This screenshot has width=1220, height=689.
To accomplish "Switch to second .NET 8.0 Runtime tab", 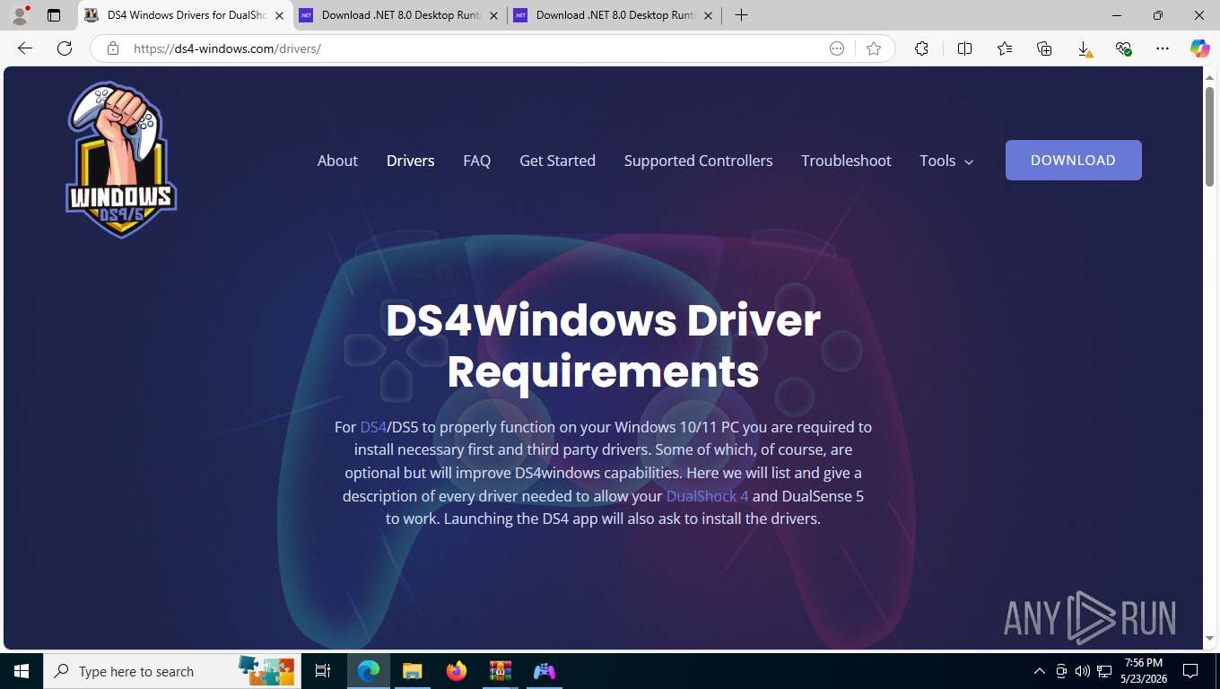I will click(x=400, y=15).
